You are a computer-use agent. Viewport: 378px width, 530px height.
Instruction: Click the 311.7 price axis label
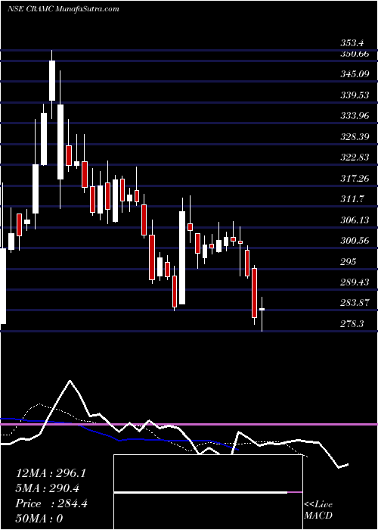coord(352,199)
